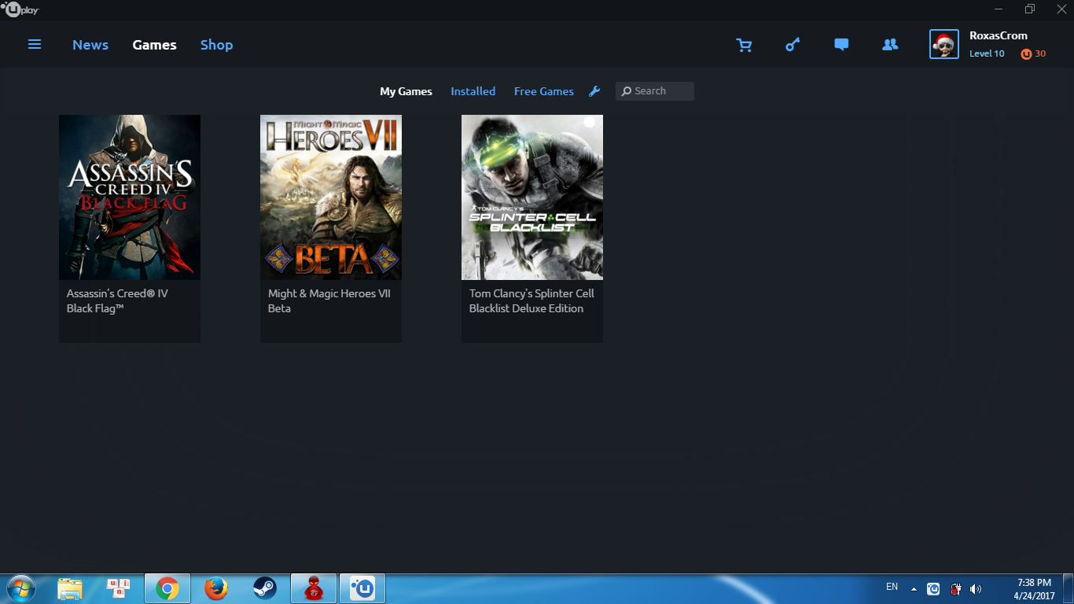Click the Show Desktop strip on the taskbar

pos(1069,589)
